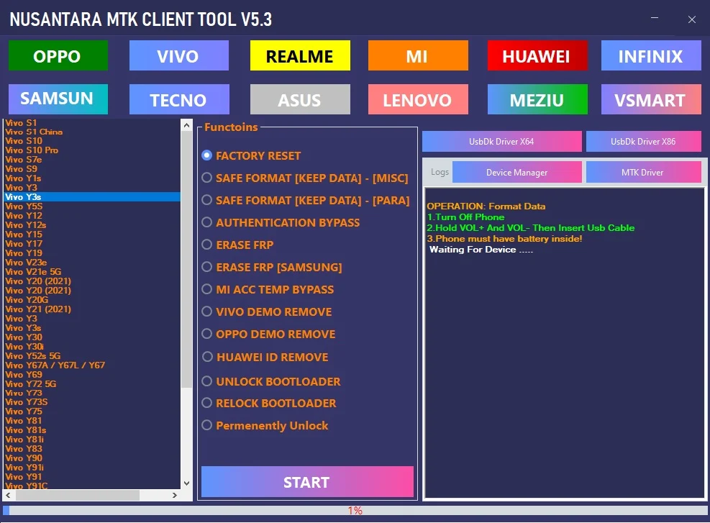The width and height of the screenshot is (710, 523).
Task: Click the START button
Action: coord(307,482)
